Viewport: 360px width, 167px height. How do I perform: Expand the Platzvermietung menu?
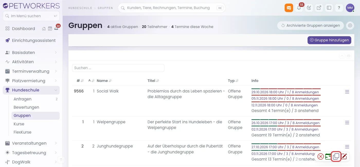[31, 81]
